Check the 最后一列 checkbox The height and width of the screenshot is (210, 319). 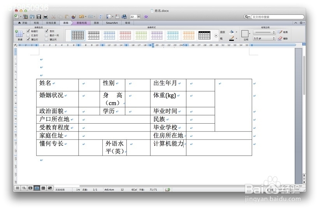click(x=47, y=35)
